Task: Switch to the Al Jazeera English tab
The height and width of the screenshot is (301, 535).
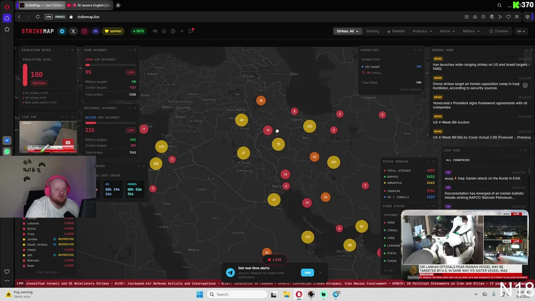Action: coord(89,5)
